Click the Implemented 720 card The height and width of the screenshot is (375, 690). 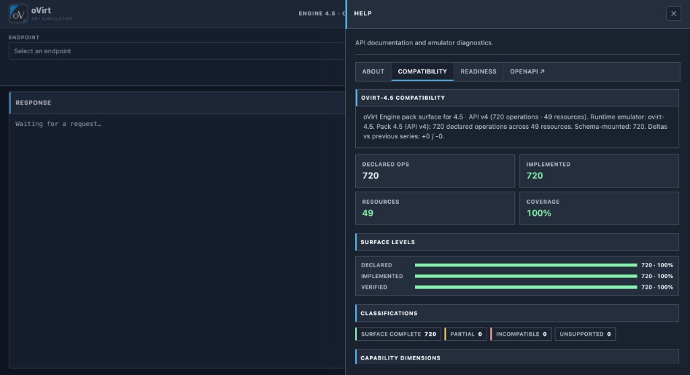click(x=599, y=171)
